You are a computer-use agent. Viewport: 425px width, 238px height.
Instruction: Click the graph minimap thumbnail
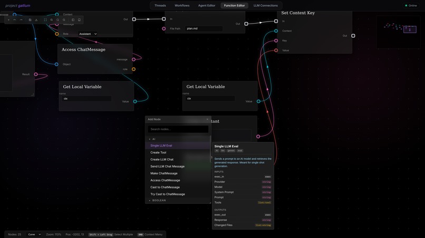[398, 32]
